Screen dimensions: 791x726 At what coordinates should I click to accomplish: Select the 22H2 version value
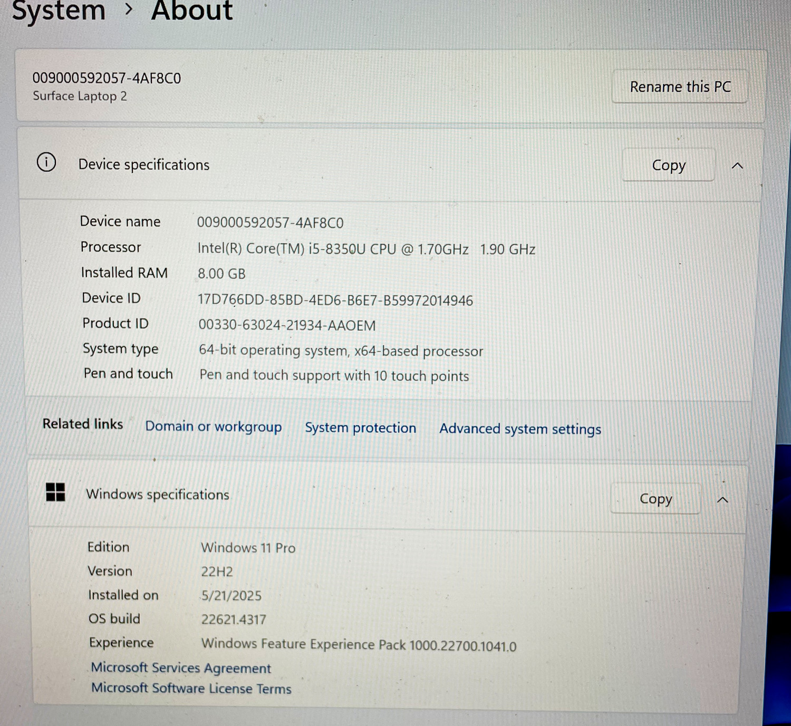[x=217, y=572]
